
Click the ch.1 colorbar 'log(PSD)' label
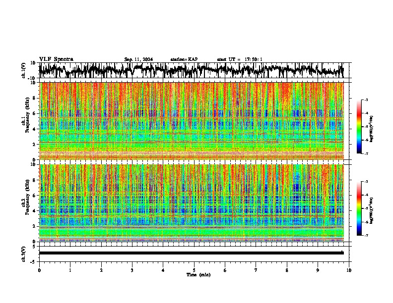372,129
